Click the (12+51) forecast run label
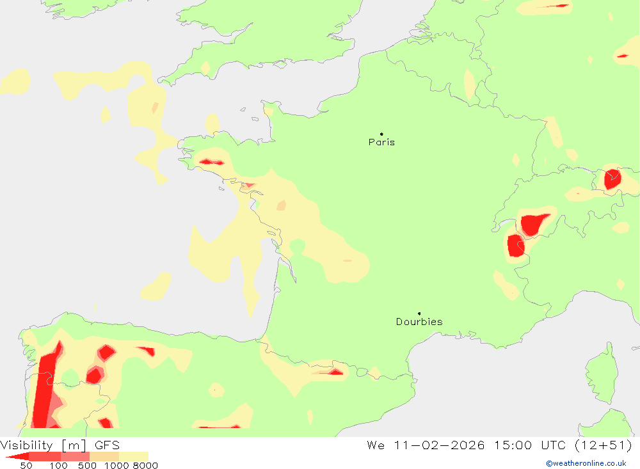This screenshot has width=640, height=469. 604,445
